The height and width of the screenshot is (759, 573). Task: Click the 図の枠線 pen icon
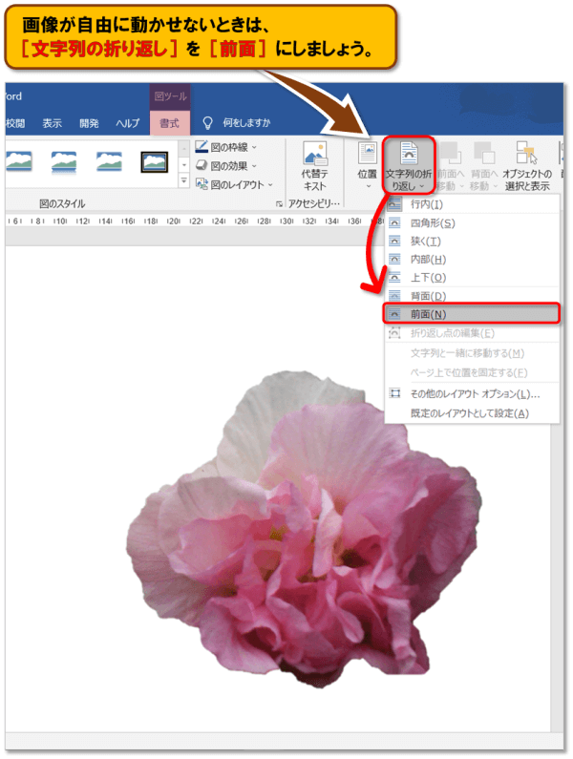coord(202,147)
